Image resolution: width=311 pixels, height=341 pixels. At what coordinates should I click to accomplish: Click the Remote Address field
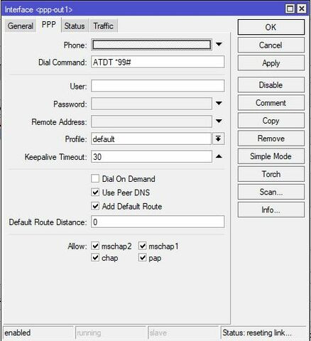click(151, 121)
